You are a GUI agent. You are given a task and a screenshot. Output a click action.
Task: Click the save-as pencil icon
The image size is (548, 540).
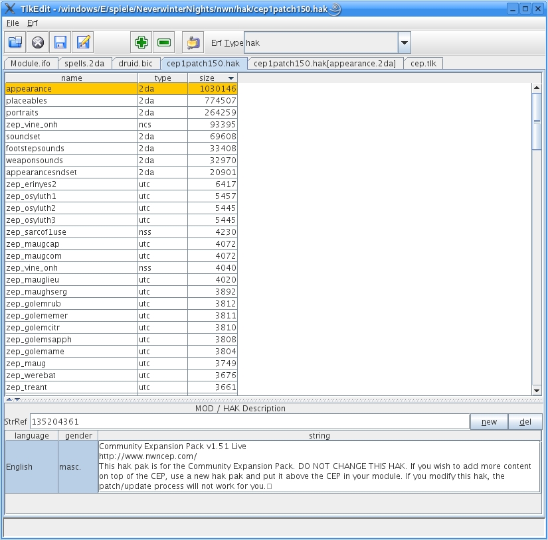pos(83,42)
